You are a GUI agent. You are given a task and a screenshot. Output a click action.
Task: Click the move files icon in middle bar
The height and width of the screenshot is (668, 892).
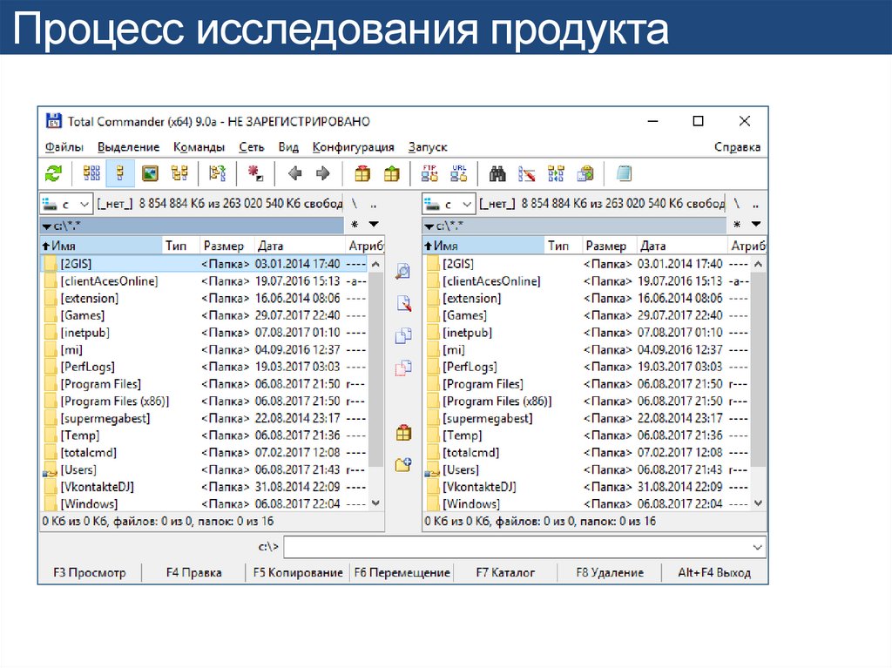[403, 368]
